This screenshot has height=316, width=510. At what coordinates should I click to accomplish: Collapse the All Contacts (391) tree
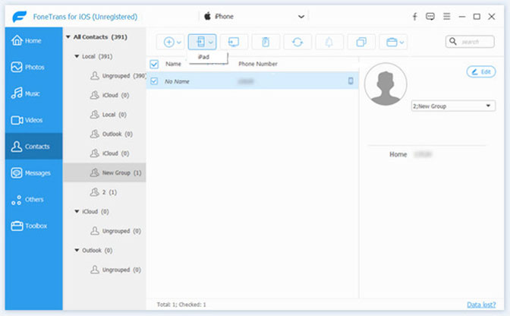click(x=68, y=37)
